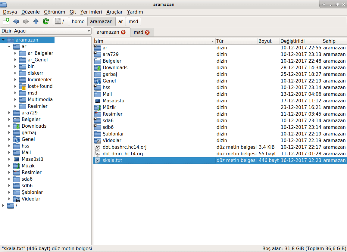Go back using the back arrow icon
The width and height of the screenshot is (347, 252).
16,21
